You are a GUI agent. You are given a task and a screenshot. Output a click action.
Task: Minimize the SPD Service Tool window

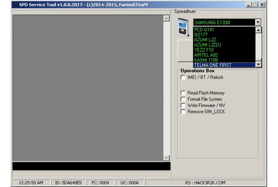pyautogui.click(x=248, y=5)
